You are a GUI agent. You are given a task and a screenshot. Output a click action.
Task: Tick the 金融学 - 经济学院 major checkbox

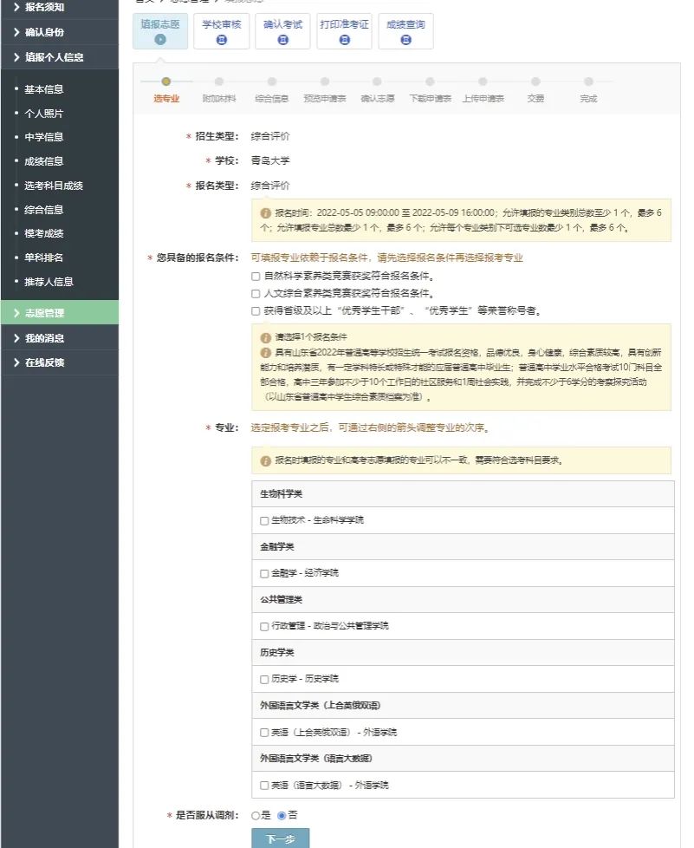pos(264,573)
